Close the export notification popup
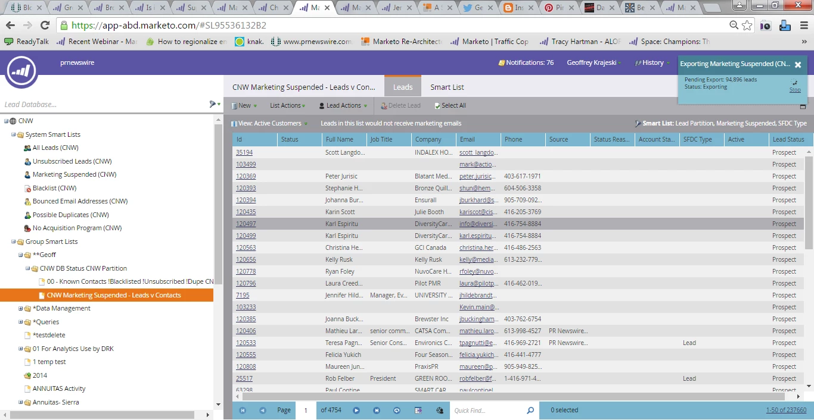This screenshot has height=420, width=814. click(x=798, y=65)
